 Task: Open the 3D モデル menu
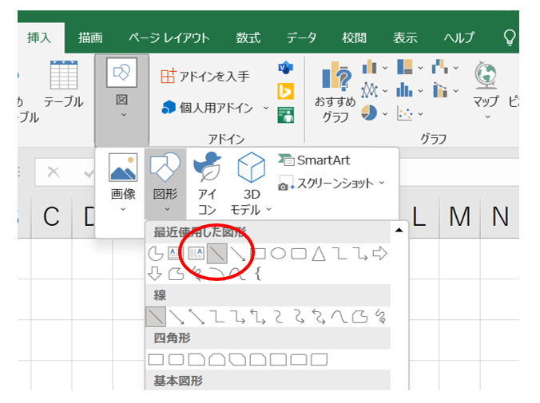(252, 183)
